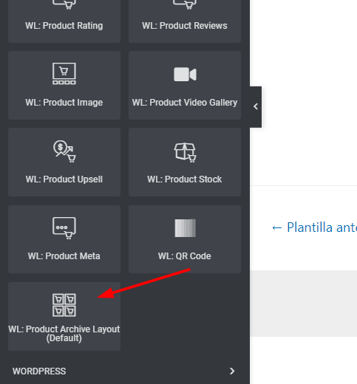
Task: Pick the WL: QR Code label
Action: point(185,256)
